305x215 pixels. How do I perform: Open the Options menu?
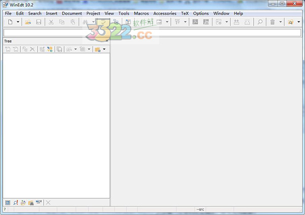(201, 13)
